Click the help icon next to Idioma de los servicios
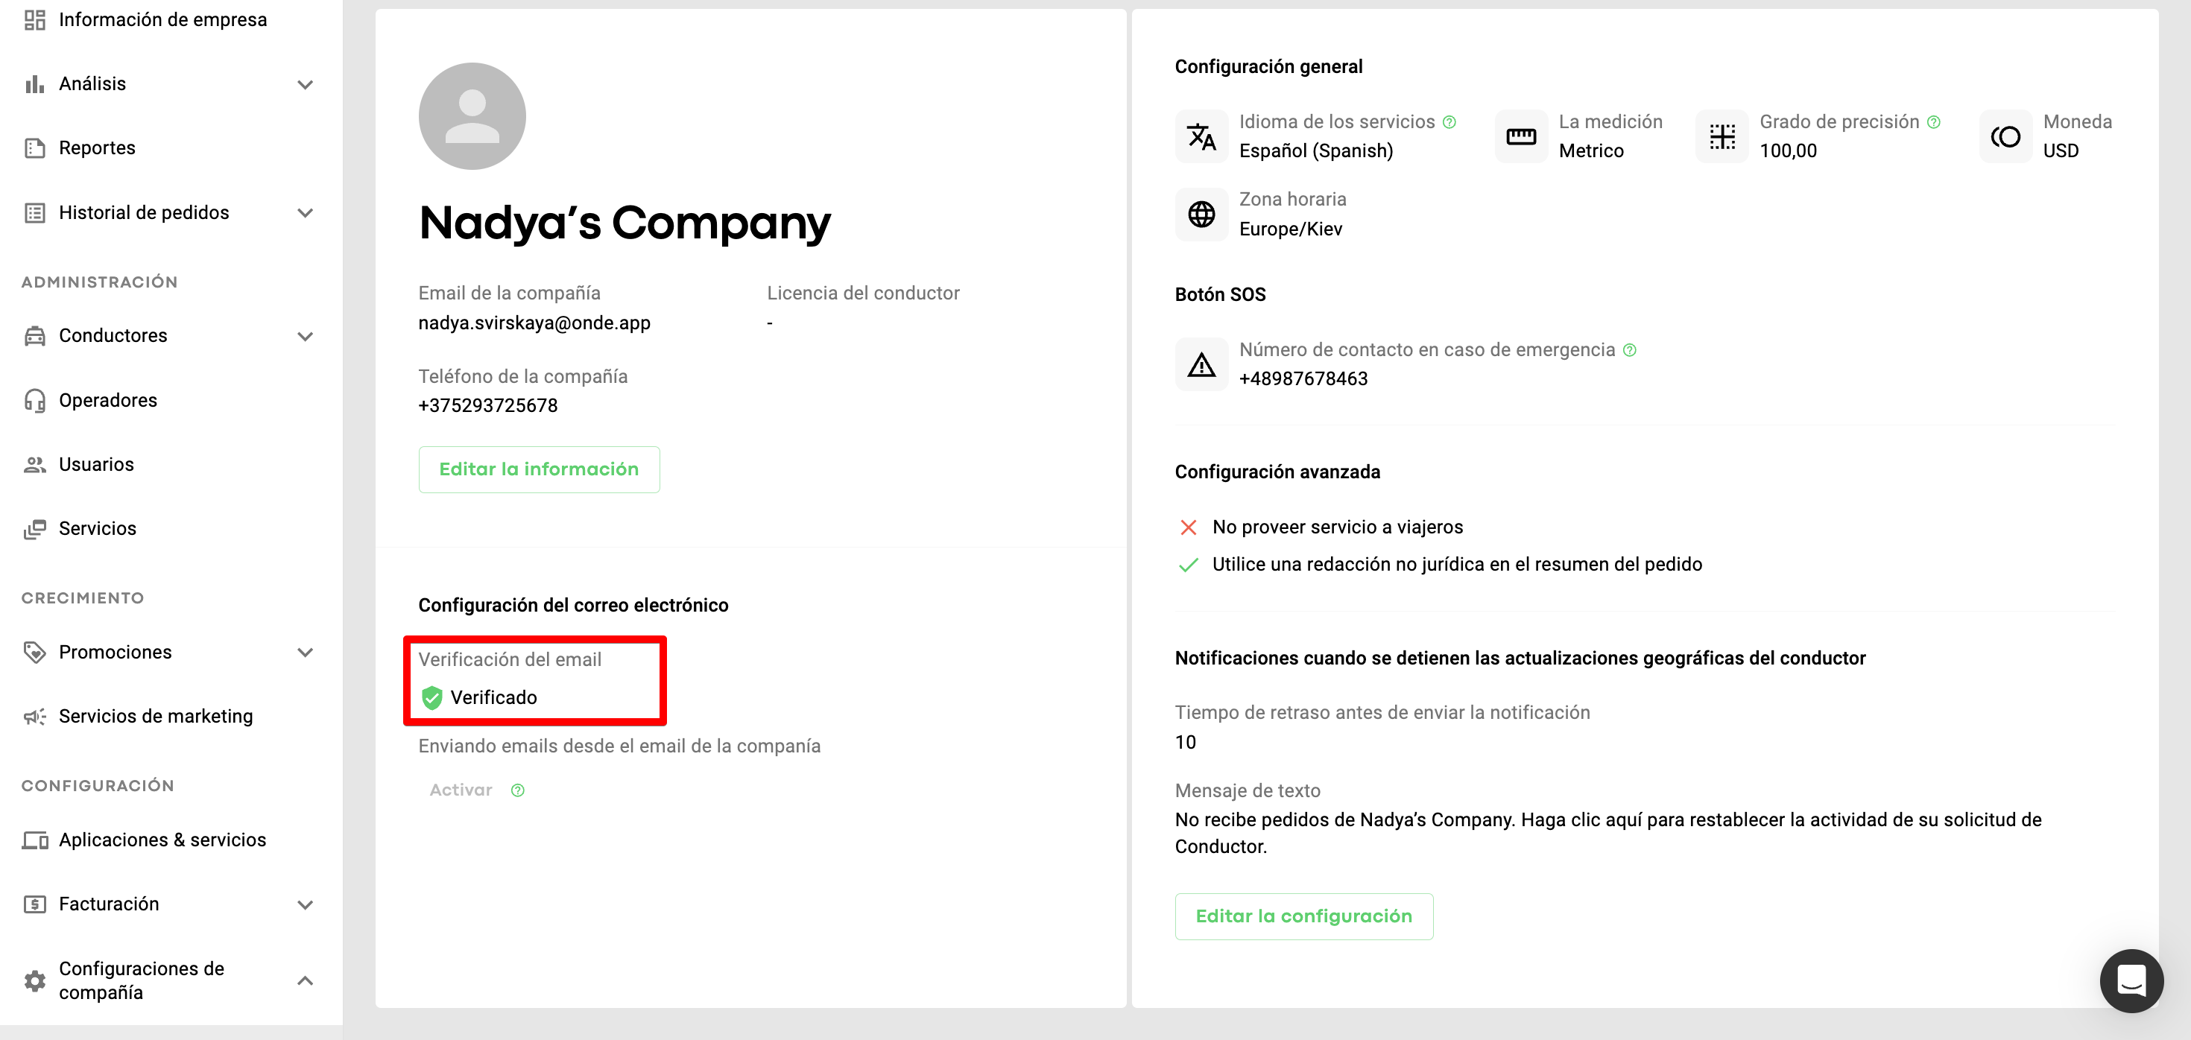 coord(1449,122)
